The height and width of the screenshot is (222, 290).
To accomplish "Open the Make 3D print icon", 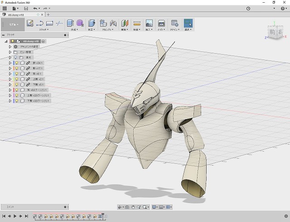I will tap(161, 23).
